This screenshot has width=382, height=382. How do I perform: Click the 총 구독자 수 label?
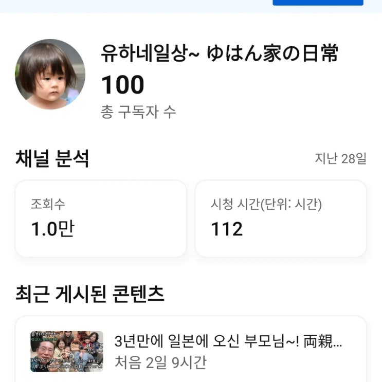click(138, 112)
